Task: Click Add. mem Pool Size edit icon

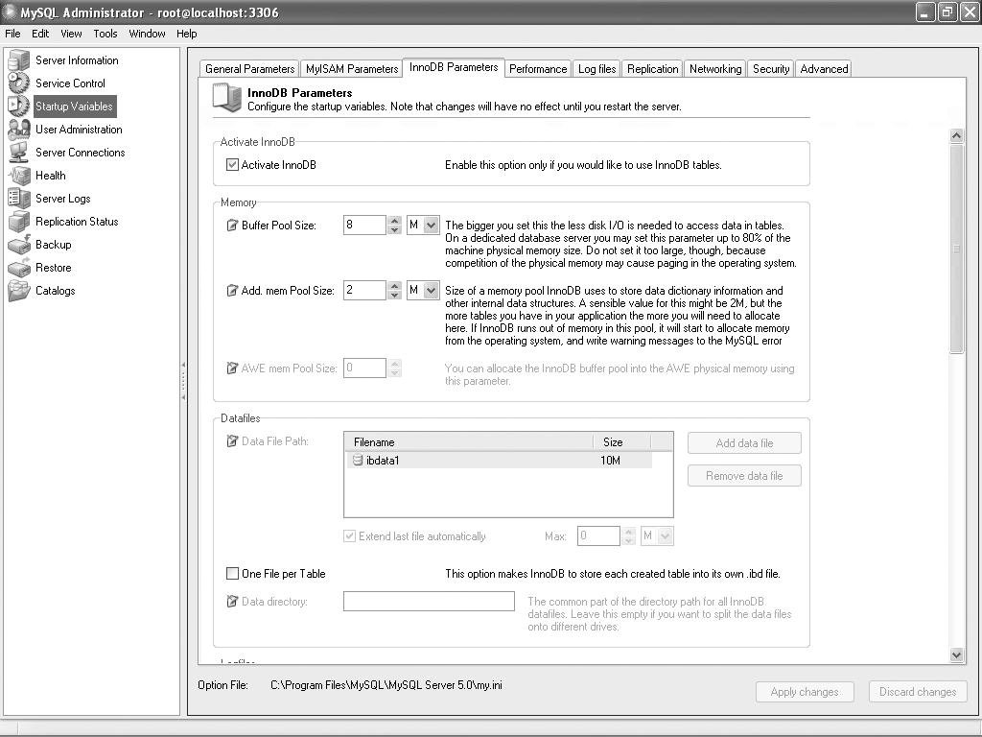Action: (x=232, y=290)
